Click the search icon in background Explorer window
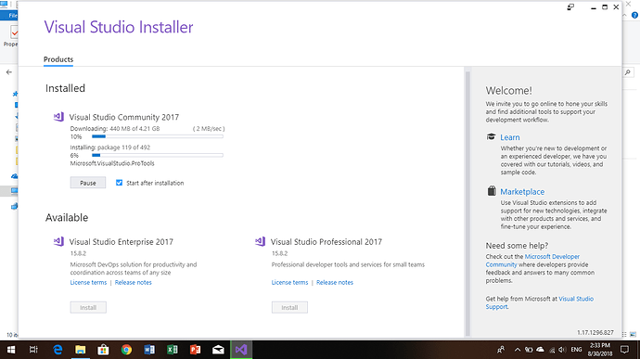 point(628,72)
